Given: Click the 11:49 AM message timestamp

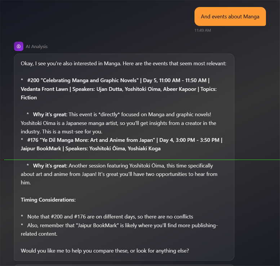Looking at the screenshot, I should click(x=203, y=30).
